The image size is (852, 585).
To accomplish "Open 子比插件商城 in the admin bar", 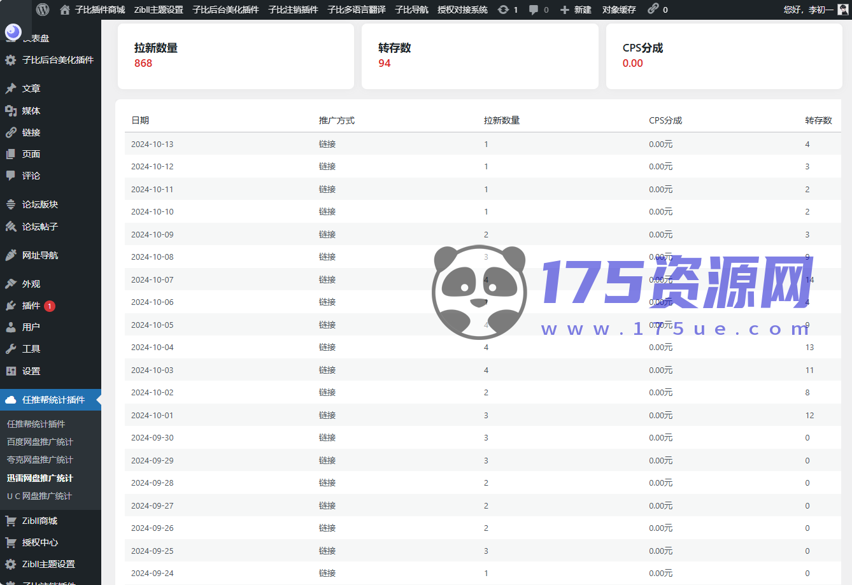I will click(100, 10).
